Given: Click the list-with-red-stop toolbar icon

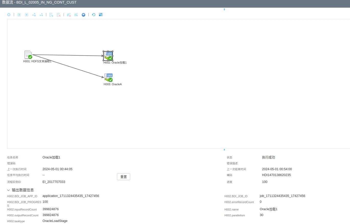Looking at the screenshot, I should [x=69, y=15].
